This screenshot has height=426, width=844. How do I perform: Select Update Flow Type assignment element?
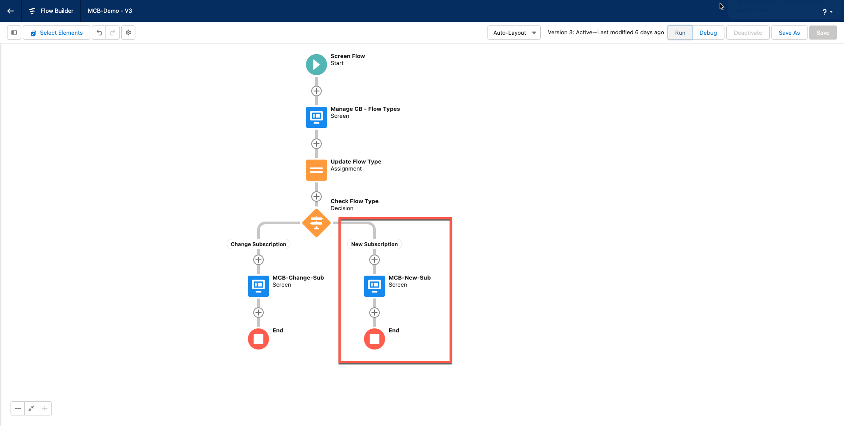tap(316, 170)
